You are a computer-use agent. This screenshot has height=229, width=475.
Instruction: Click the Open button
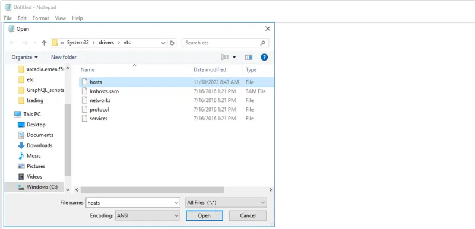pos(204,216)
